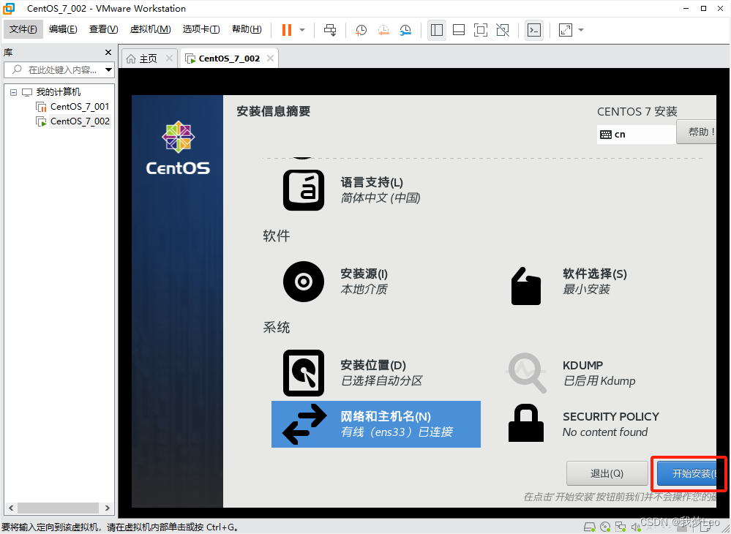Click the 安装信息摘要 heading text
Viewport: 731px width, 534px height.
point(273,111)
